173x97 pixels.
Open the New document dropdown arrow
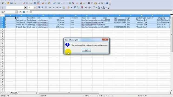click(5, 3)
